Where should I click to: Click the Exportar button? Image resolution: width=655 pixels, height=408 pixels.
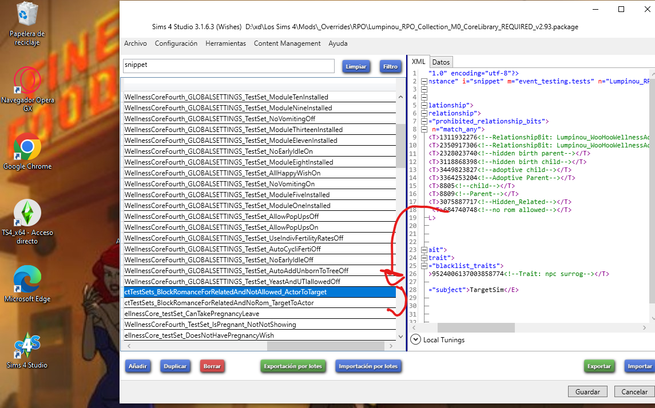(599, 366)
